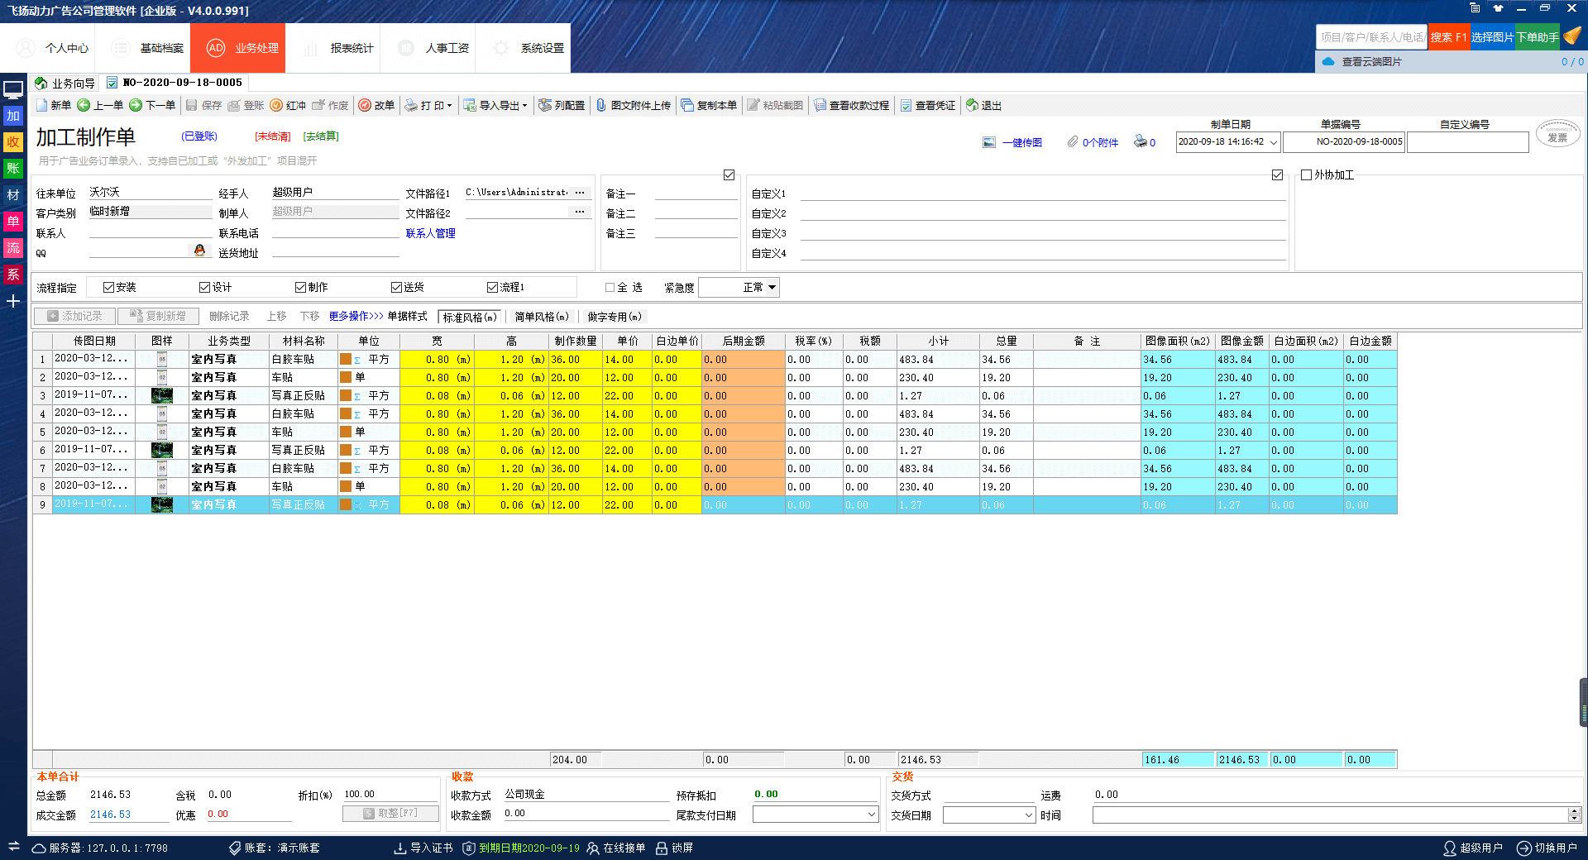Expand the 制单日期 date picker dropdown
The width and height of the screenshot is (1588, 860).
1274,142
